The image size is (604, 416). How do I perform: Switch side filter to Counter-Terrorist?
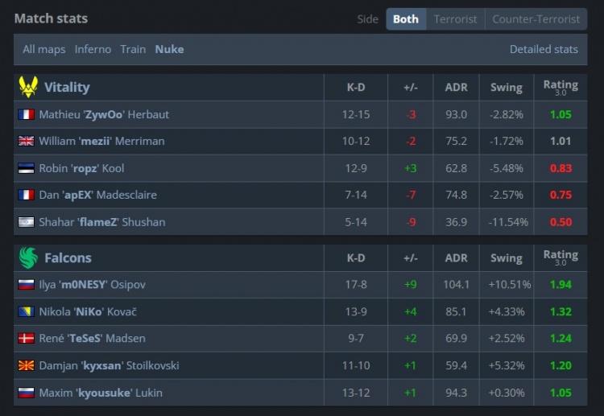tap(536, 19)
